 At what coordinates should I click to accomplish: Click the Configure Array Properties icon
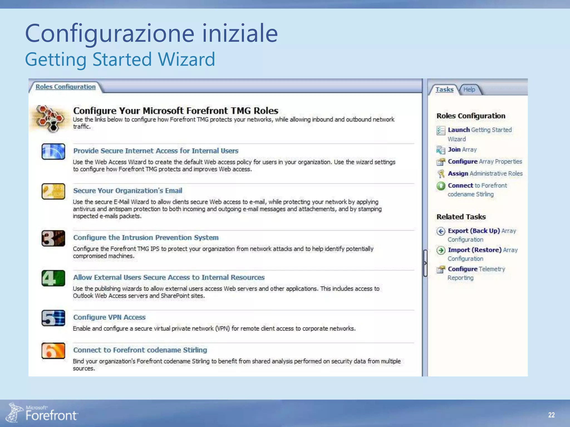441,162
